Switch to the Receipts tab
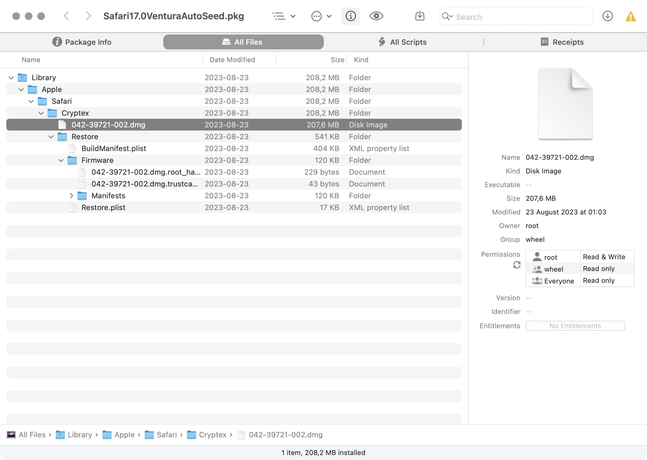 click(562, 42)
